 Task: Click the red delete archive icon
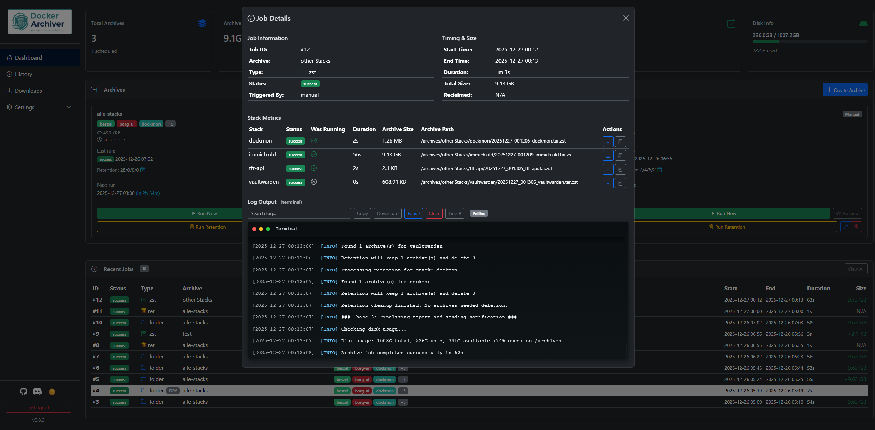pos(856,227)
